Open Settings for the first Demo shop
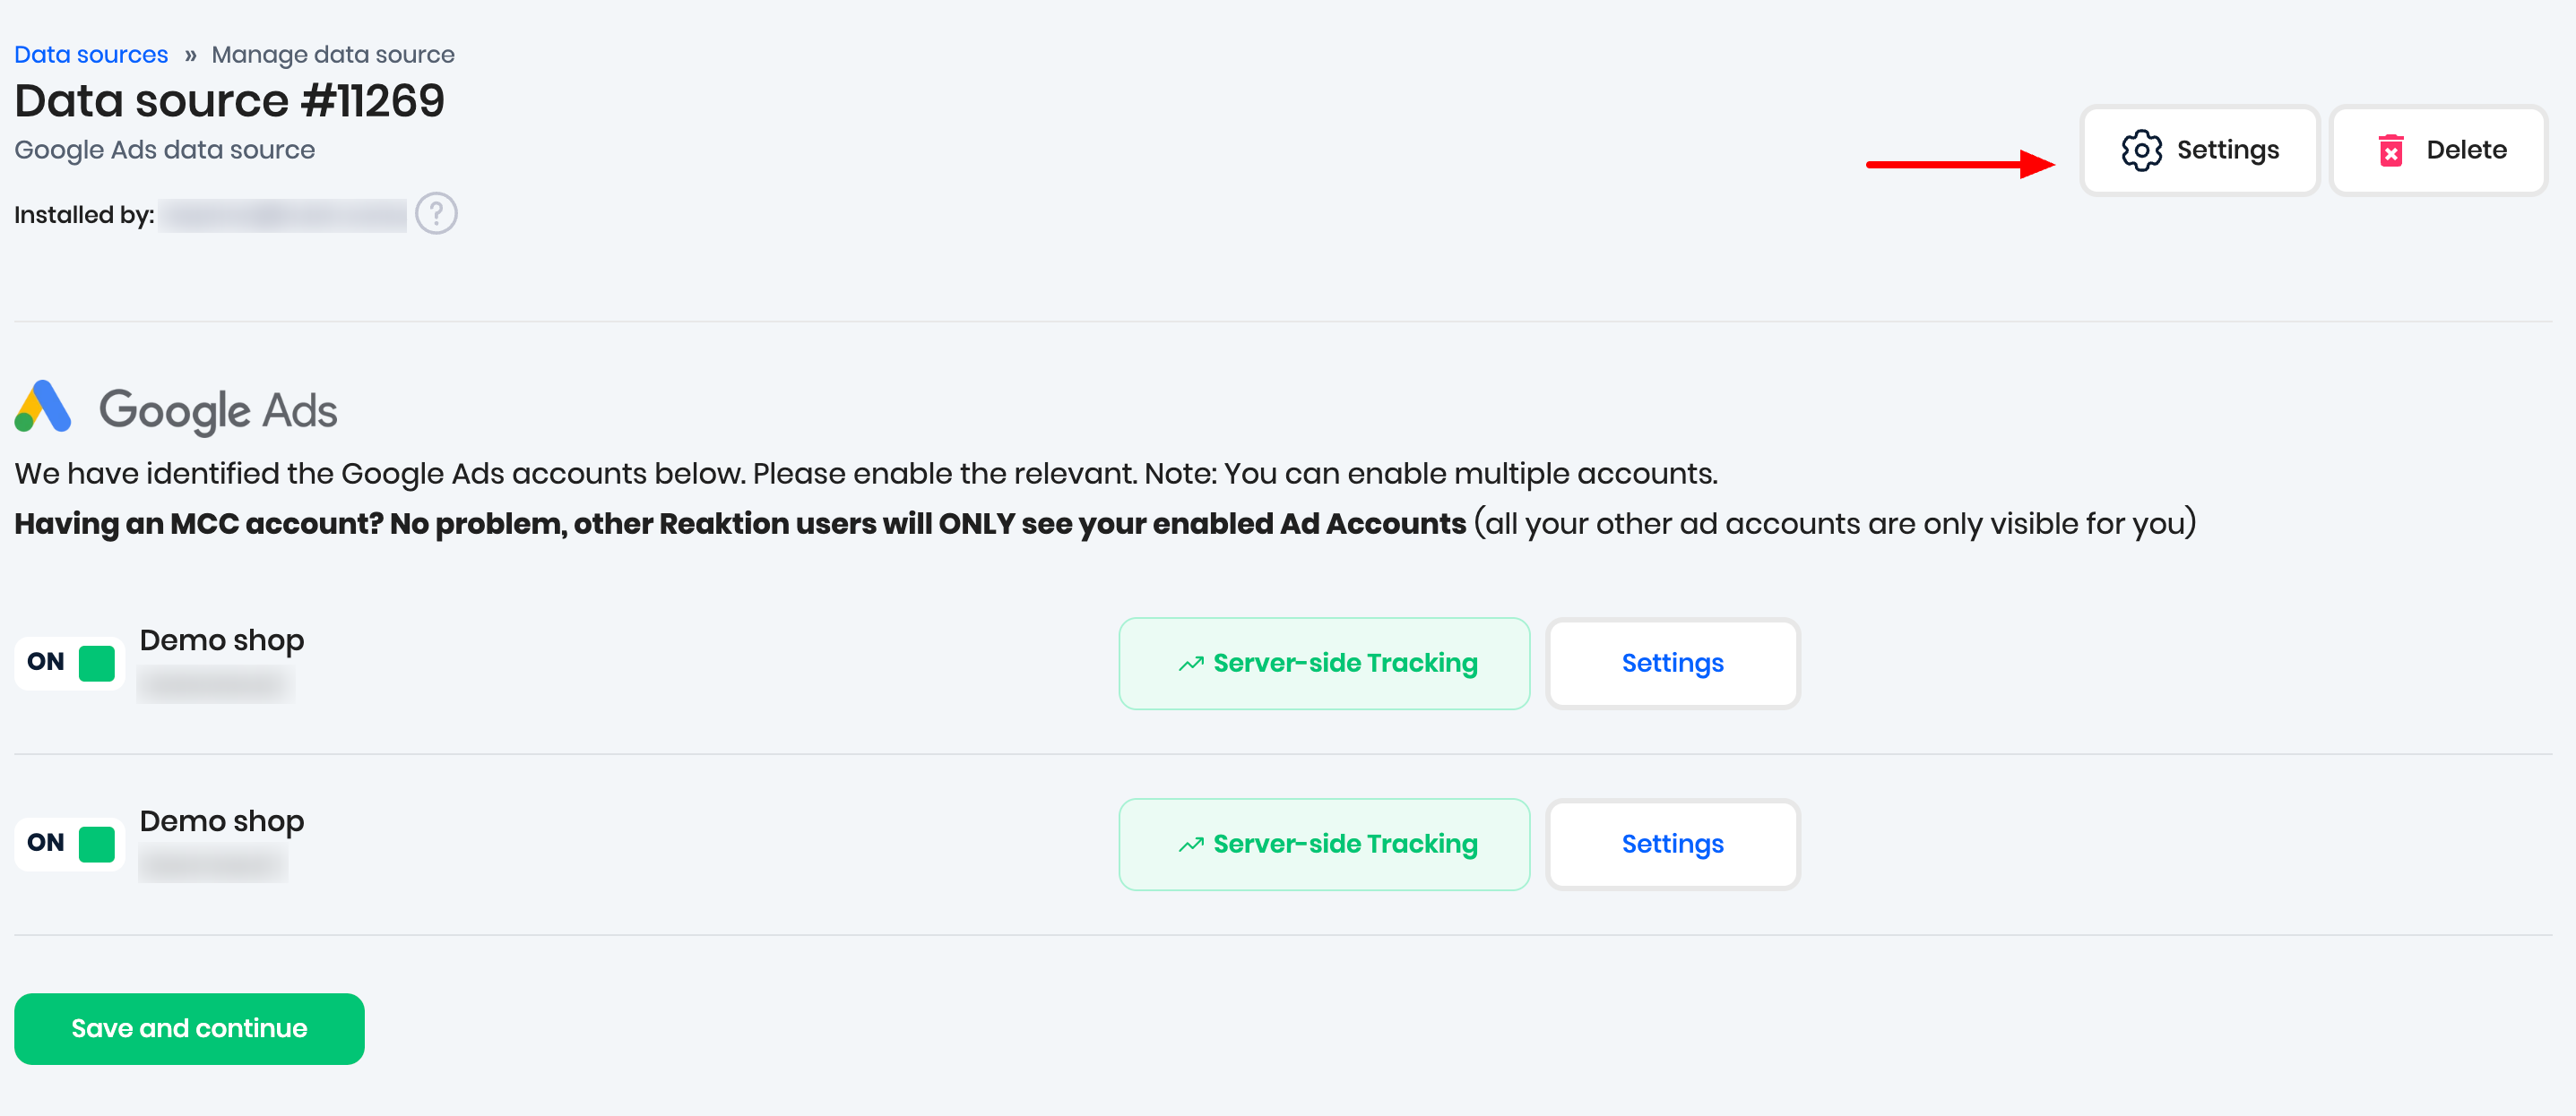The image size is (2576, 1116). [x=1672, y=664]
